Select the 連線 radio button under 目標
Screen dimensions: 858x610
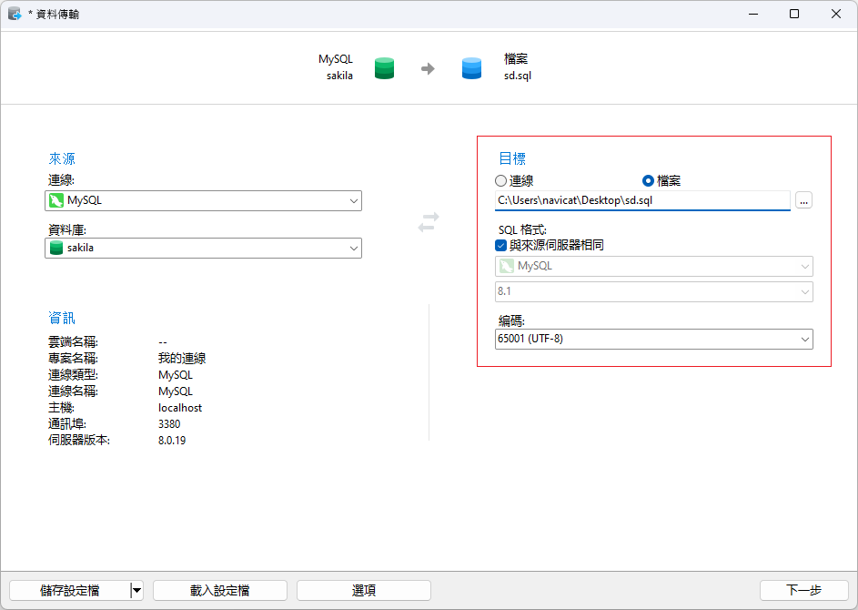click(x=500, y=180)
